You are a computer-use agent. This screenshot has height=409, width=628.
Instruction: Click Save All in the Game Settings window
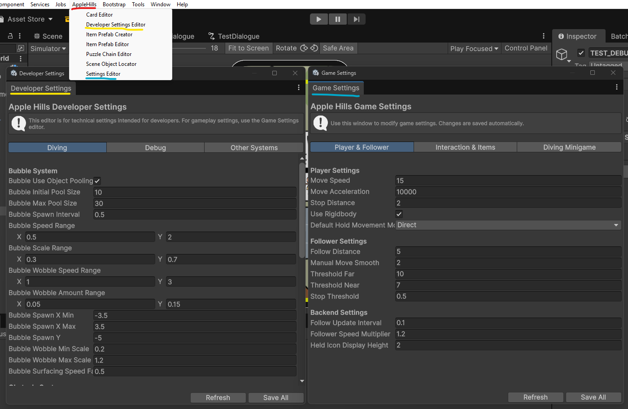pyautogui.click(x=593, y=397)
